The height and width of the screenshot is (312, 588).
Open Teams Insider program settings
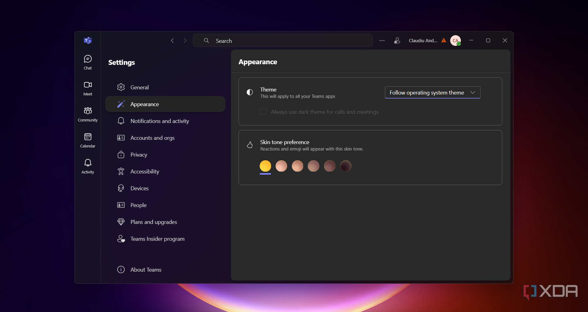pos(165,239)
